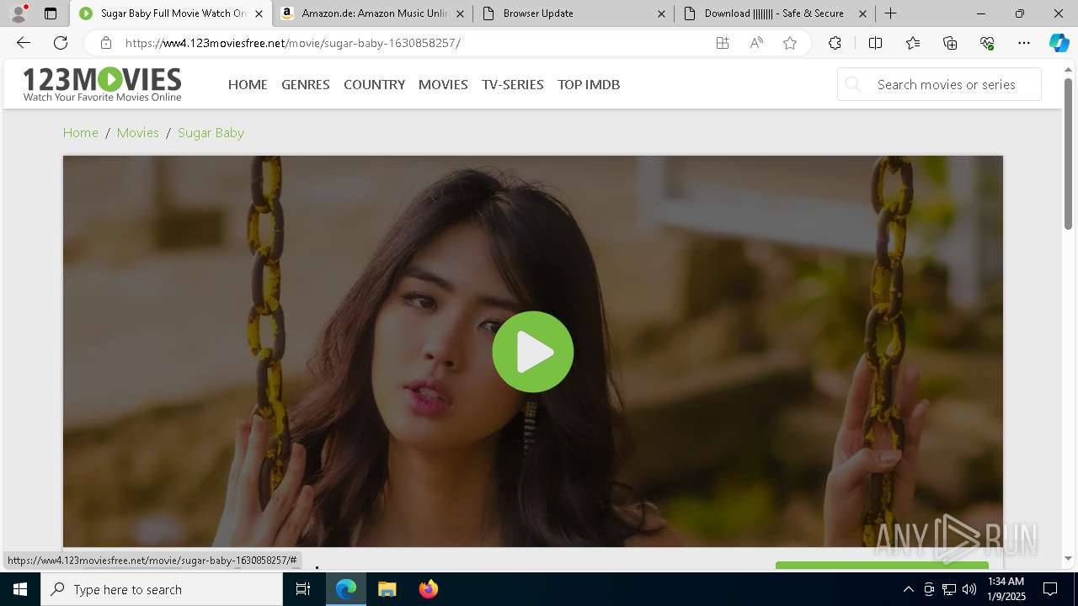Start Read aloud from address bar
This screenshot has width=1078, height=606.
pyautogui.click(x=756, y=43)
